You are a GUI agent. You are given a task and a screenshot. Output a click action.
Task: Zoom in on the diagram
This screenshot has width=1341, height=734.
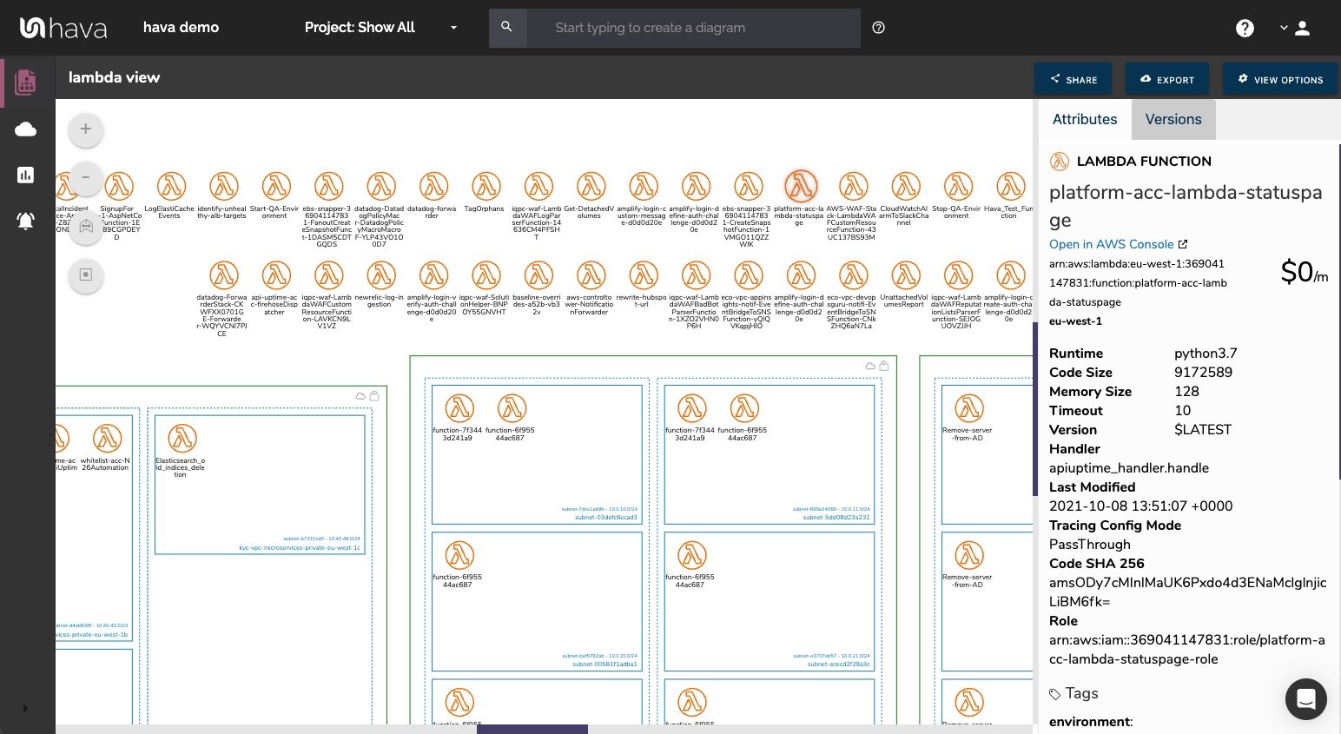(86, 129)
